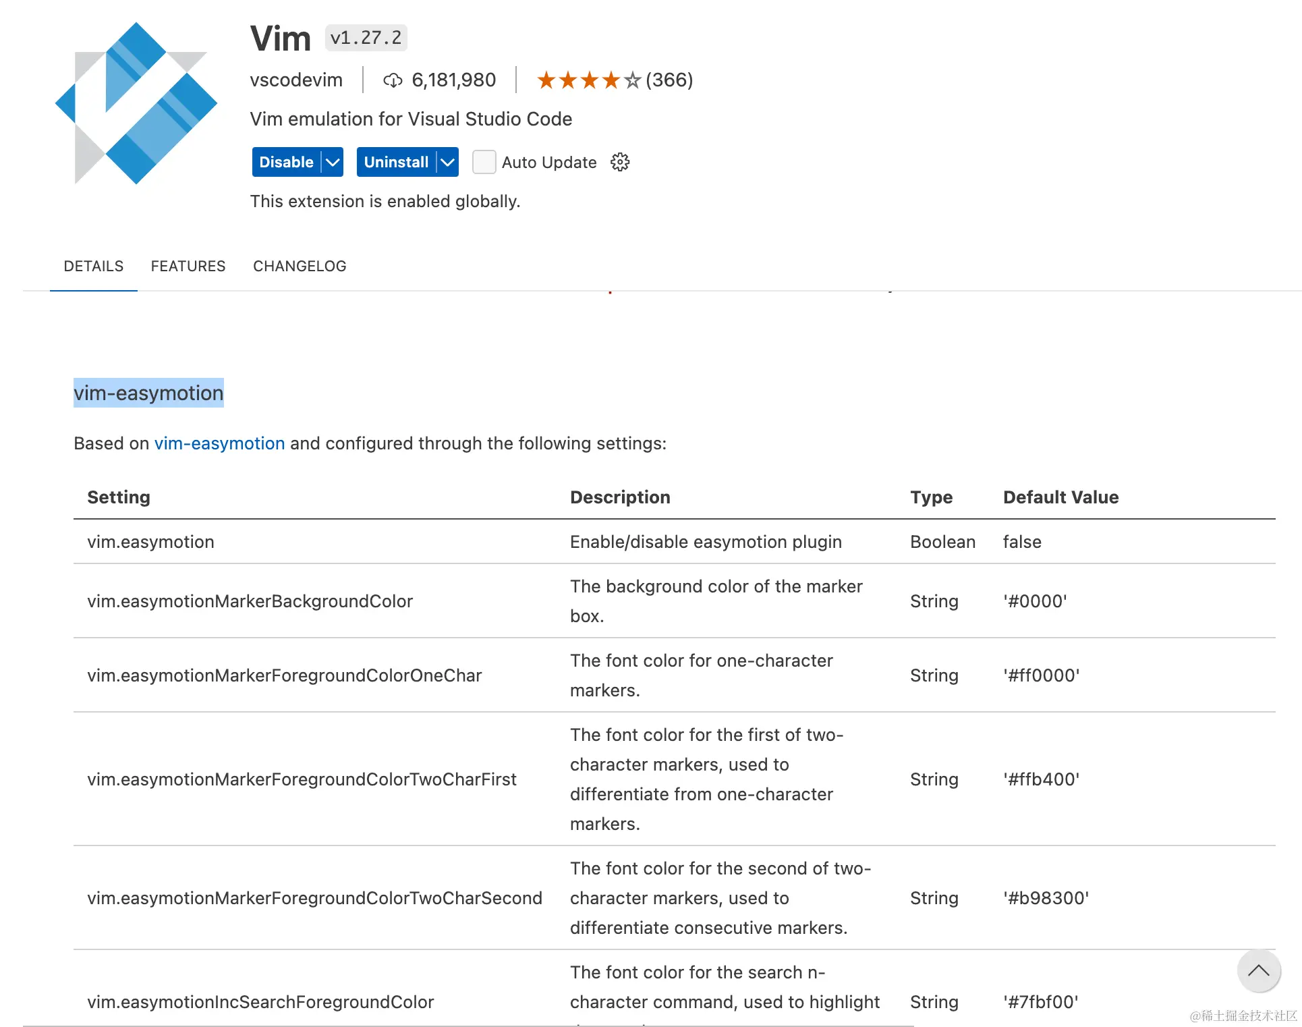Click the v1.27.2 version badge
This screenshot has height=1027, width=1302.
[x=366, y=38]
